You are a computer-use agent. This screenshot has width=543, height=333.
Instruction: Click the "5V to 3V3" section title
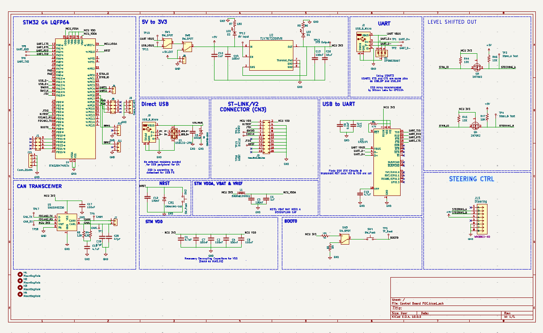point(154,22)
